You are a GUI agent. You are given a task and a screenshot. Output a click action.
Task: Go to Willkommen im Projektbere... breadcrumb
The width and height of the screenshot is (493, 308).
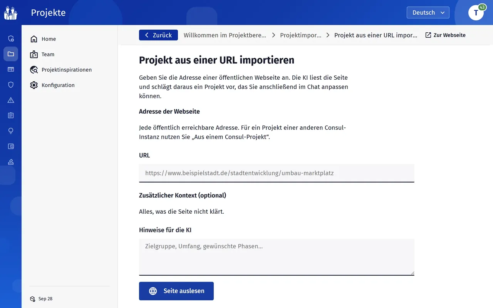click(225, 35)
